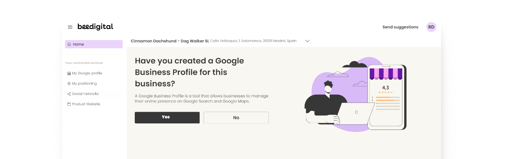The height and width of the screenshot is (159, 510).
Task: Click the share icon for Social networks
Action: click(x=69, y=94)
